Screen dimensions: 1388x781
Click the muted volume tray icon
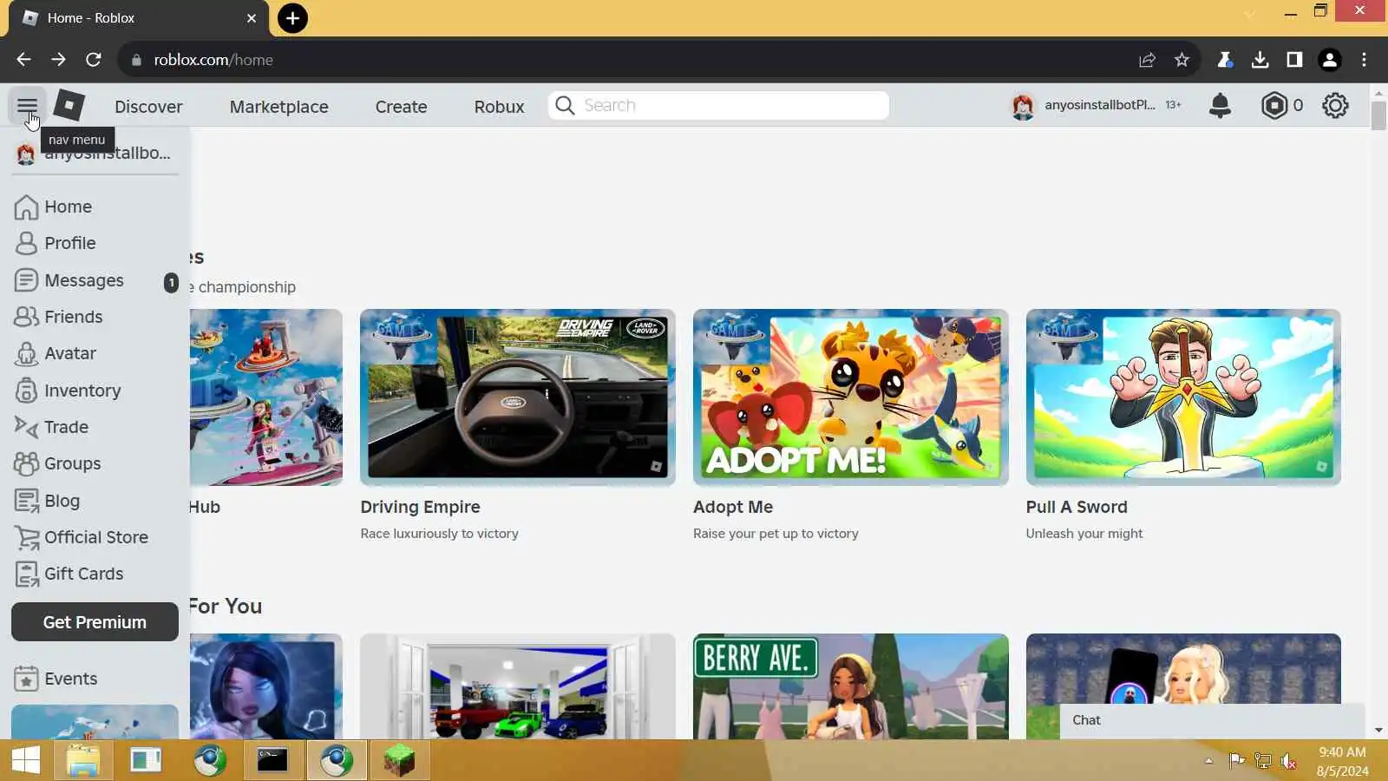pyautogui.click(x=1288, y=761)
